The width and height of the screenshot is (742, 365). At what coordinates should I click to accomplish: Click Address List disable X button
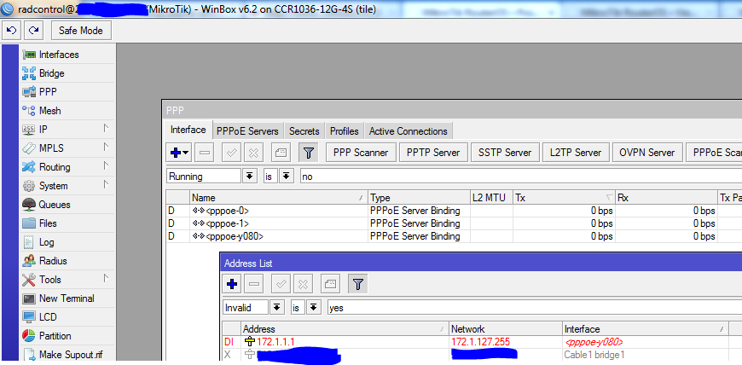tap(303, 284)
